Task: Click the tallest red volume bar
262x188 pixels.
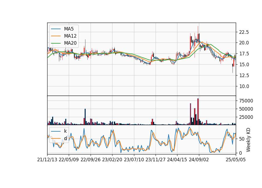Action: (198, 112)
